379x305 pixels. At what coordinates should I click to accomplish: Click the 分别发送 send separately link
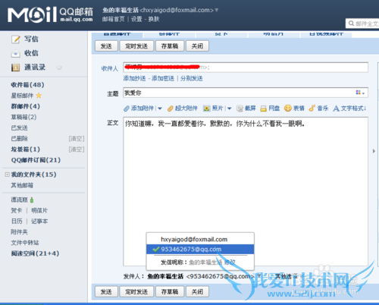192,78
